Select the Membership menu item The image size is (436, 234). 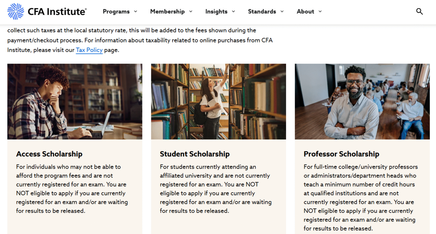(x=167, y=11)
